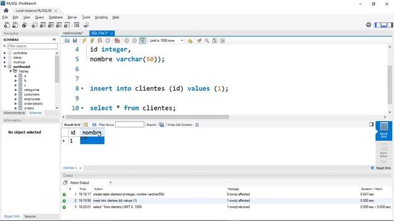Create a new SQL tab icon
394x221 pixels.
[x=7, y=25]
